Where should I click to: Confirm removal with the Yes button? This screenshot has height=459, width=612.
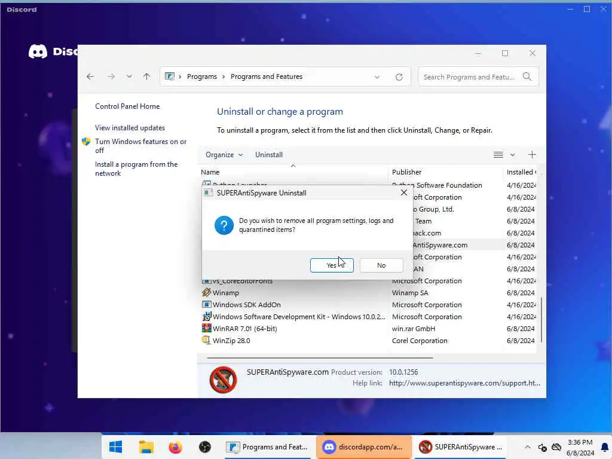[x=332, y=265]
